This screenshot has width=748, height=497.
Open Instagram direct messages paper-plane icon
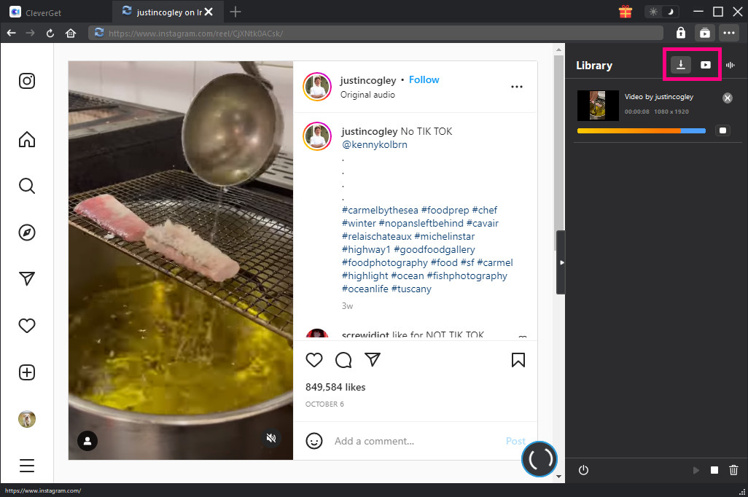(27, 279)
